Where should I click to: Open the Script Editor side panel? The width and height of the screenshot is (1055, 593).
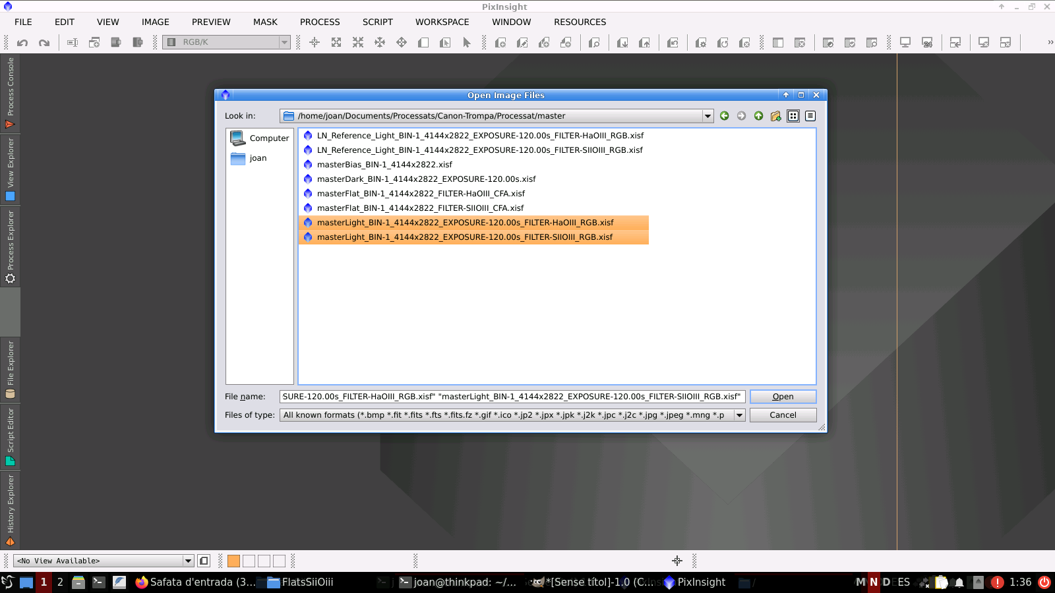tap(10, 436)
